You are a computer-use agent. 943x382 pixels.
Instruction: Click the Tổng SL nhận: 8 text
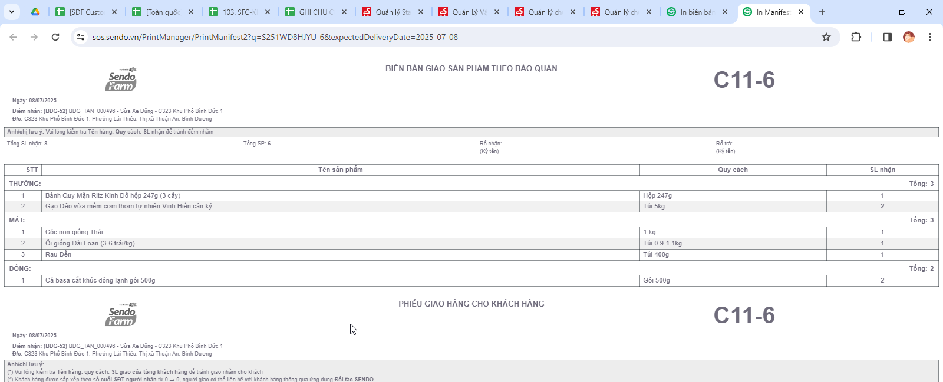tap(27, 144)
